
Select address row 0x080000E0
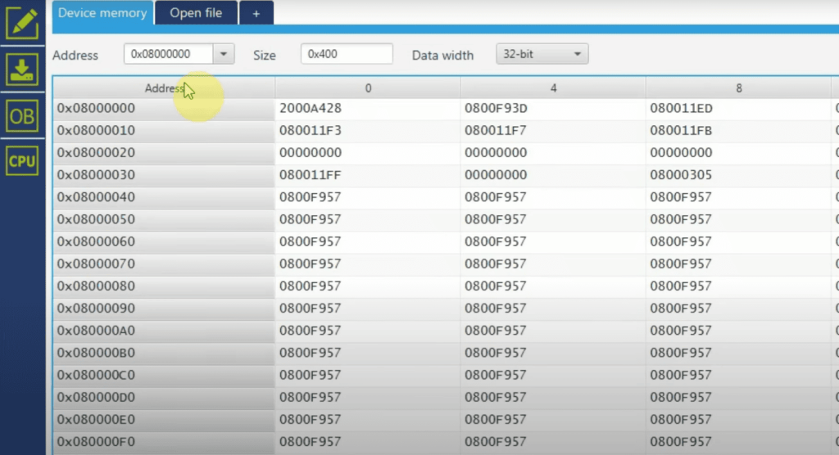point(164,419)
